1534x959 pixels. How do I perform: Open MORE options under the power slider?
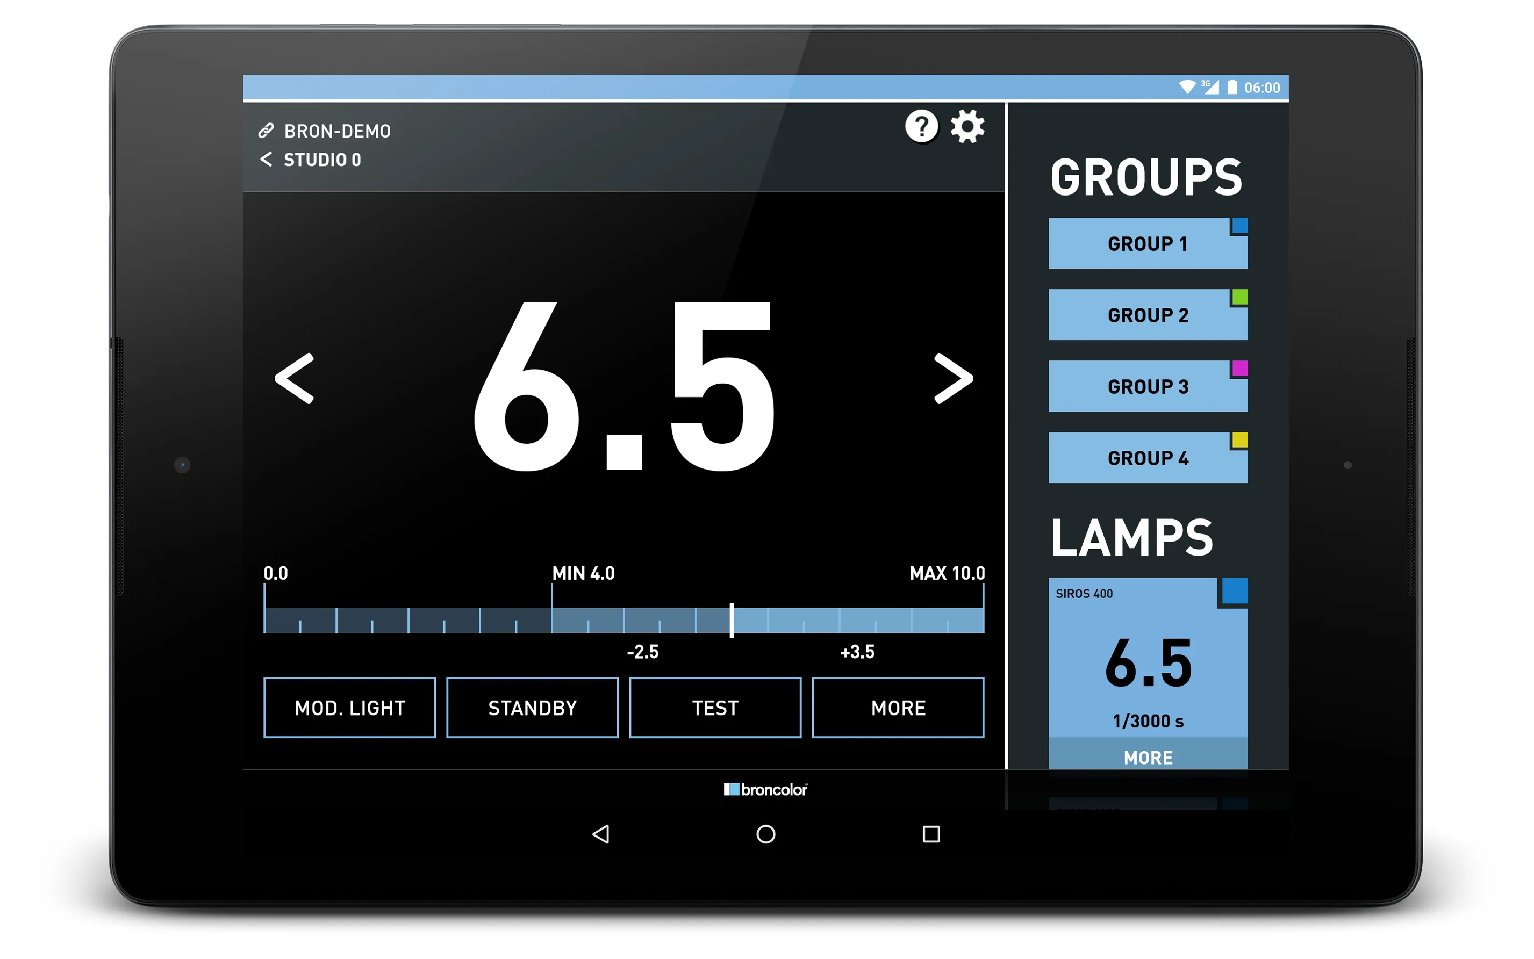[x=898, y=708]
